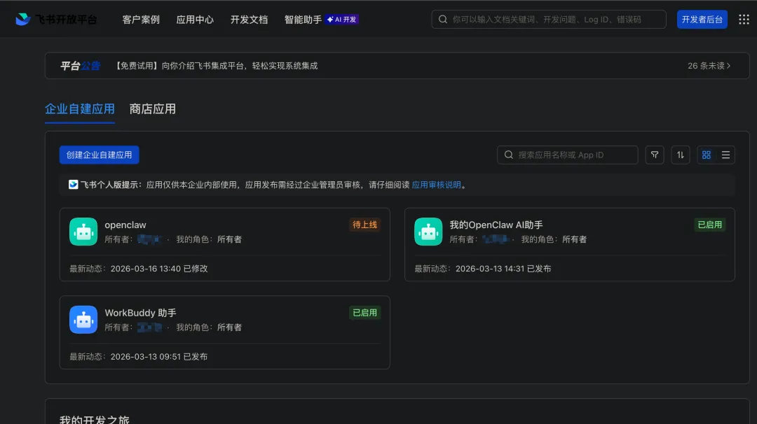Click 我的开发之旅 heading
The image size is (757, 424).
[x=95, y=419]
